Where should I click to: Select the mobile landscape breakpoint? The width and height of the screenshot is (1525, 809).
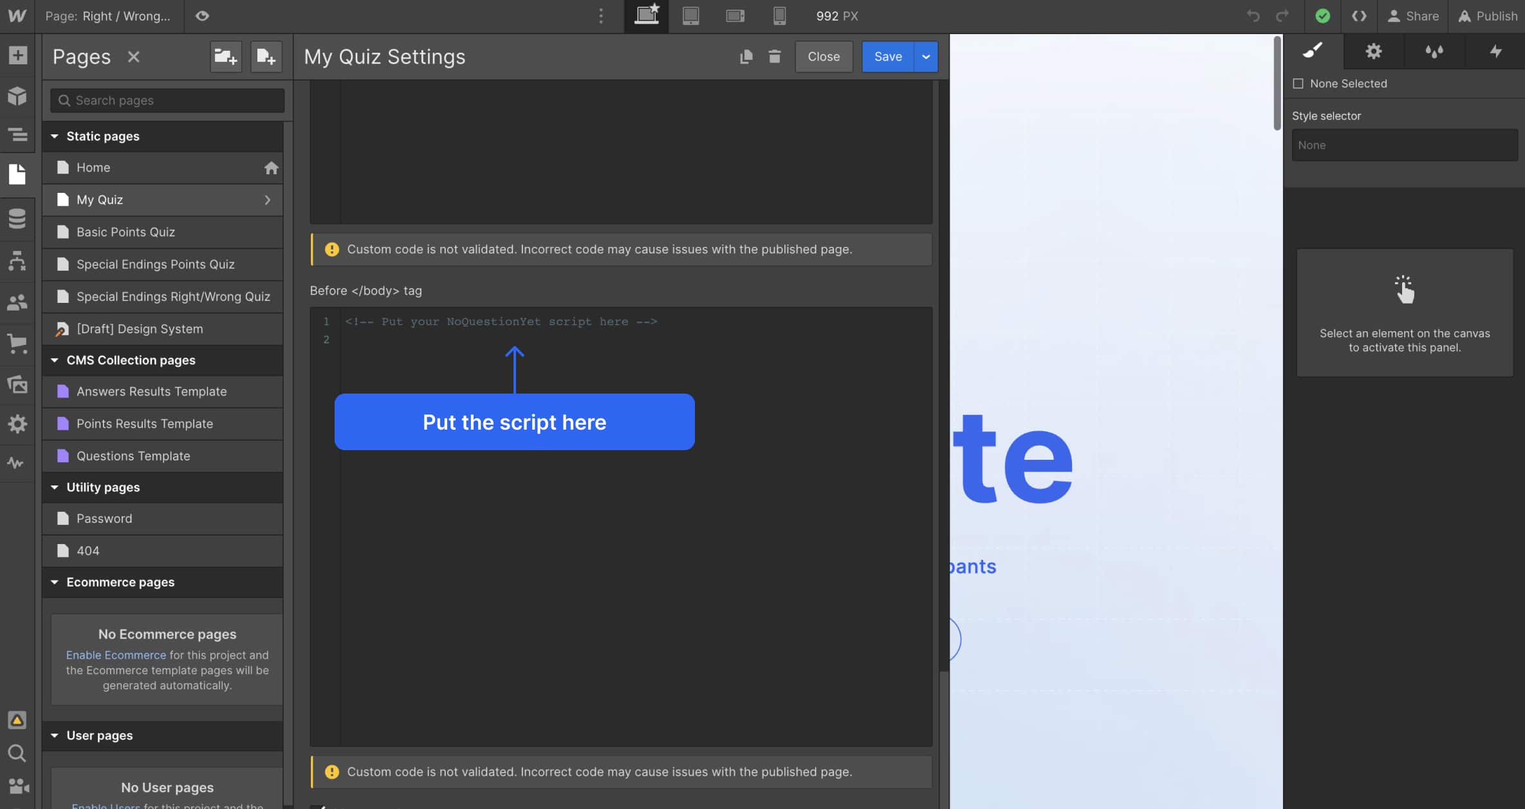pos(735,16)
